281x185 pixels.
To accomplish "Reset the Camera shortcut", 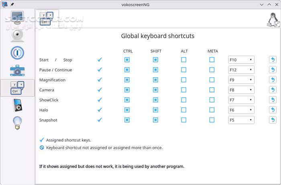I will (273, 90).
